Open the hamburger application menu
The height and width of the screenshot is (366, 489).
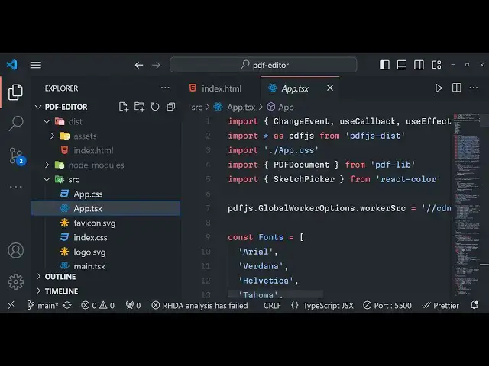pos(36,65)
